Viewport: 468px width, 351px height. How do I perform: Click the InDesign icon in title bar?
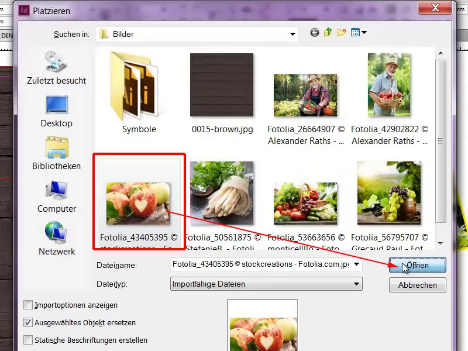[x=23, y=11]
